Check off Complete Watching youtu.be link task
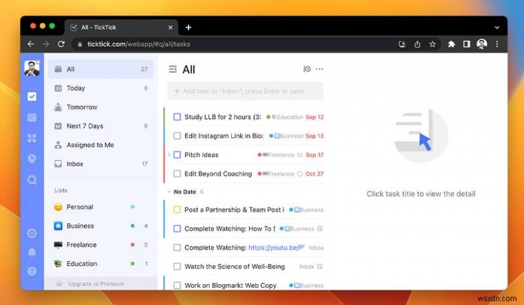The width and height of the screenshot is (524, 305). click(177, 247)
